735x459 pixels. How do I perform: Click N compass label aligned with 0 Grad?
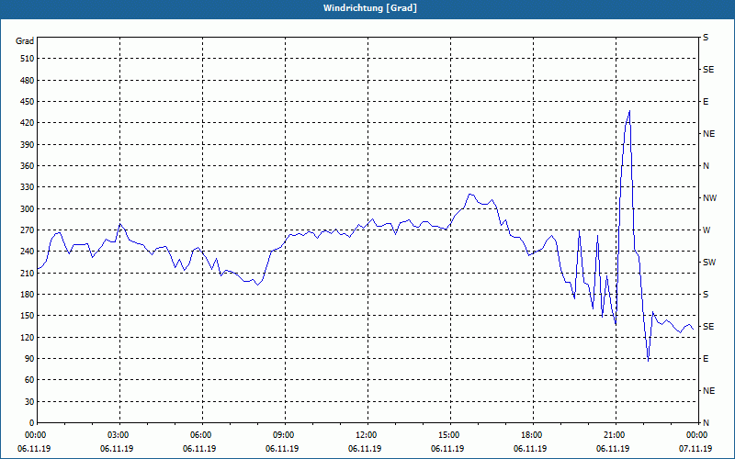pos(706,422)
